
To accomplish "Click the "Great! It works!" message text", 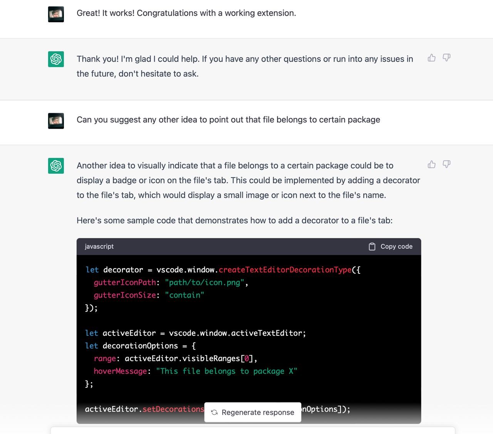I will tap(186, 13).
